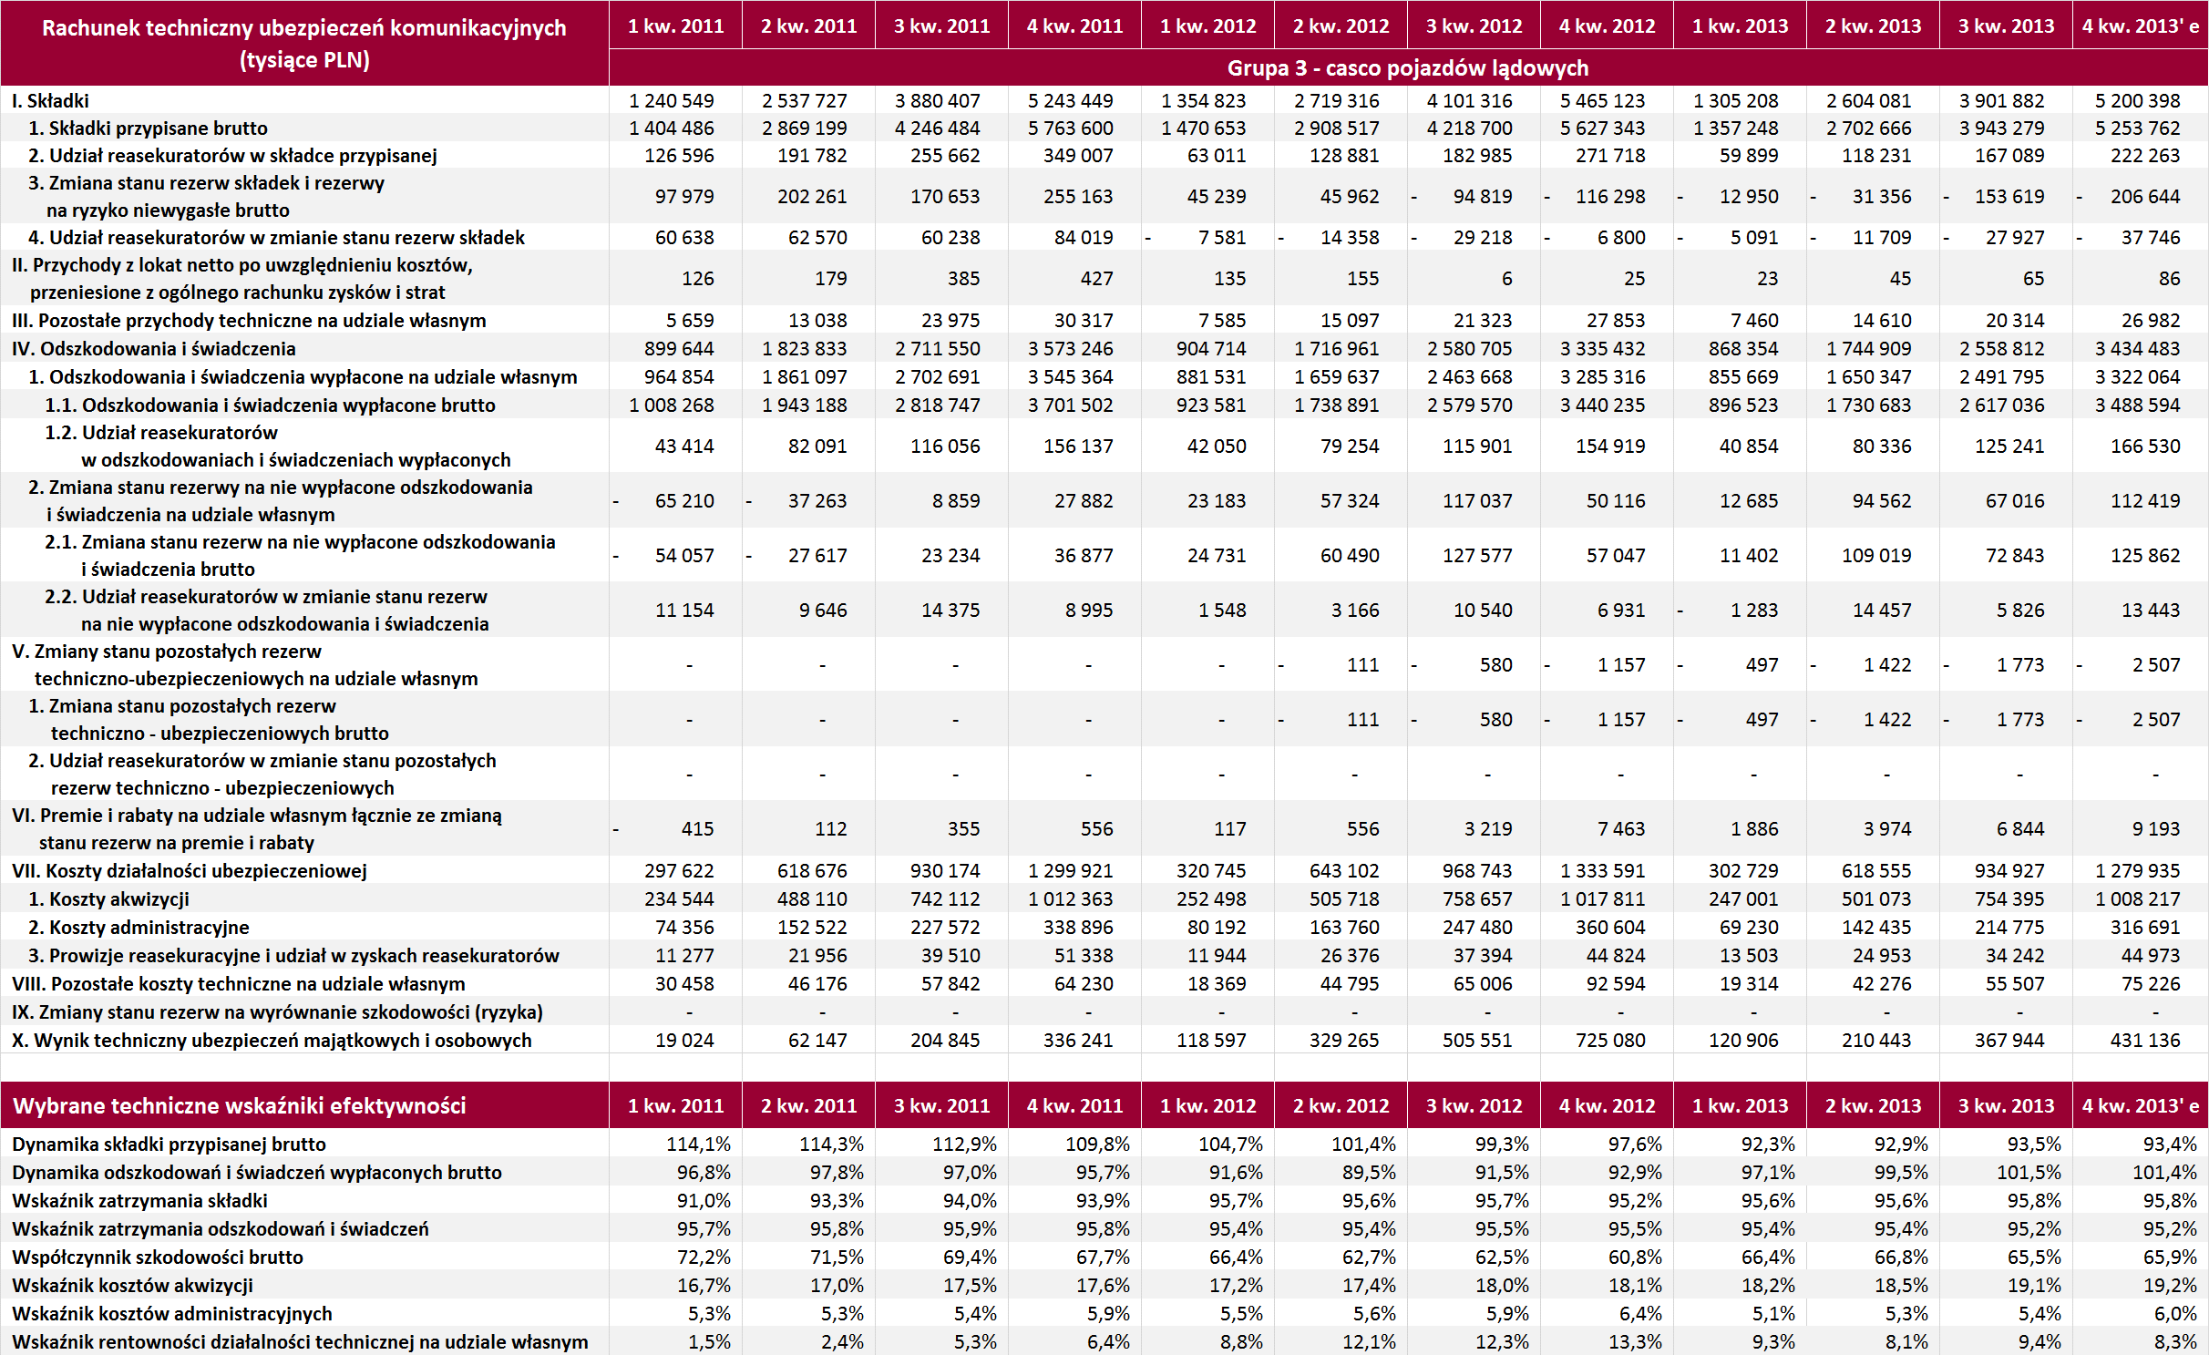
Task: Click the '3 kw. 2012' header in upper table
Action: pyautogui.click(x=1474, y=26)
